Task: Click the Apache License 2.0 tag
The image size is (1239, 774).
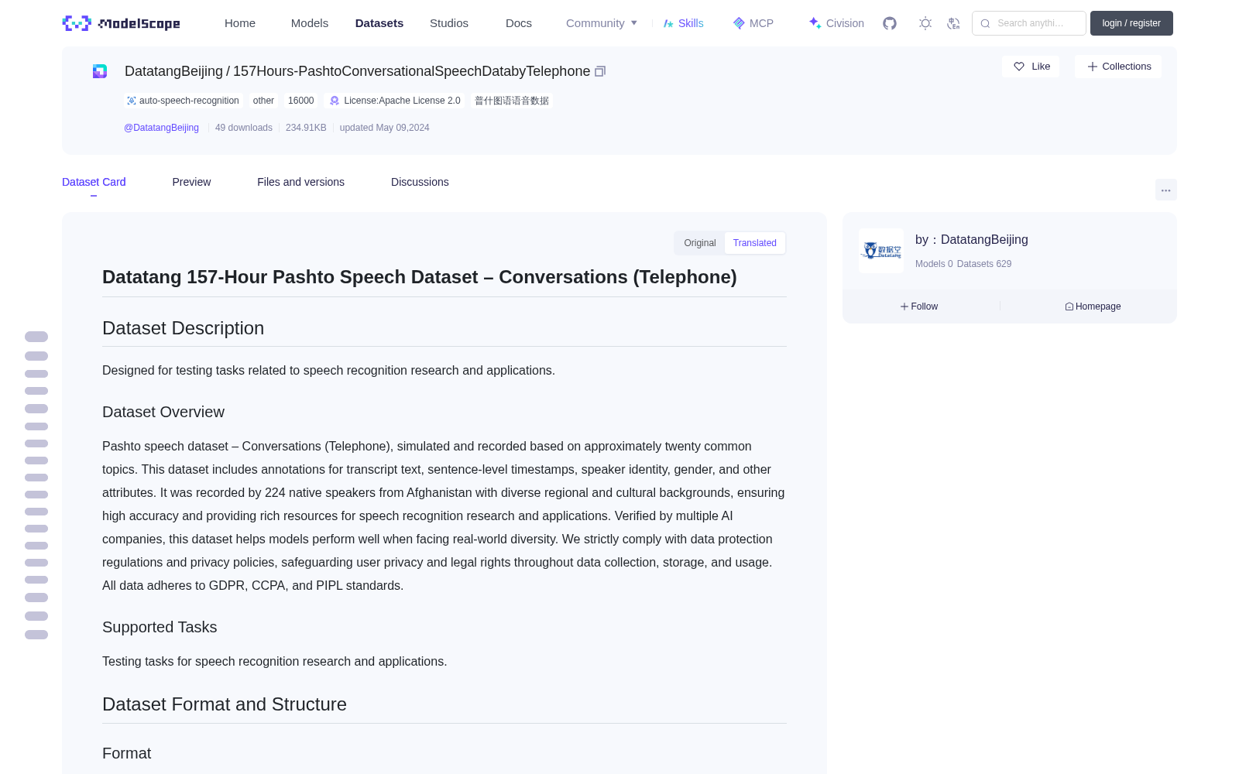Action: coord(395,101)
